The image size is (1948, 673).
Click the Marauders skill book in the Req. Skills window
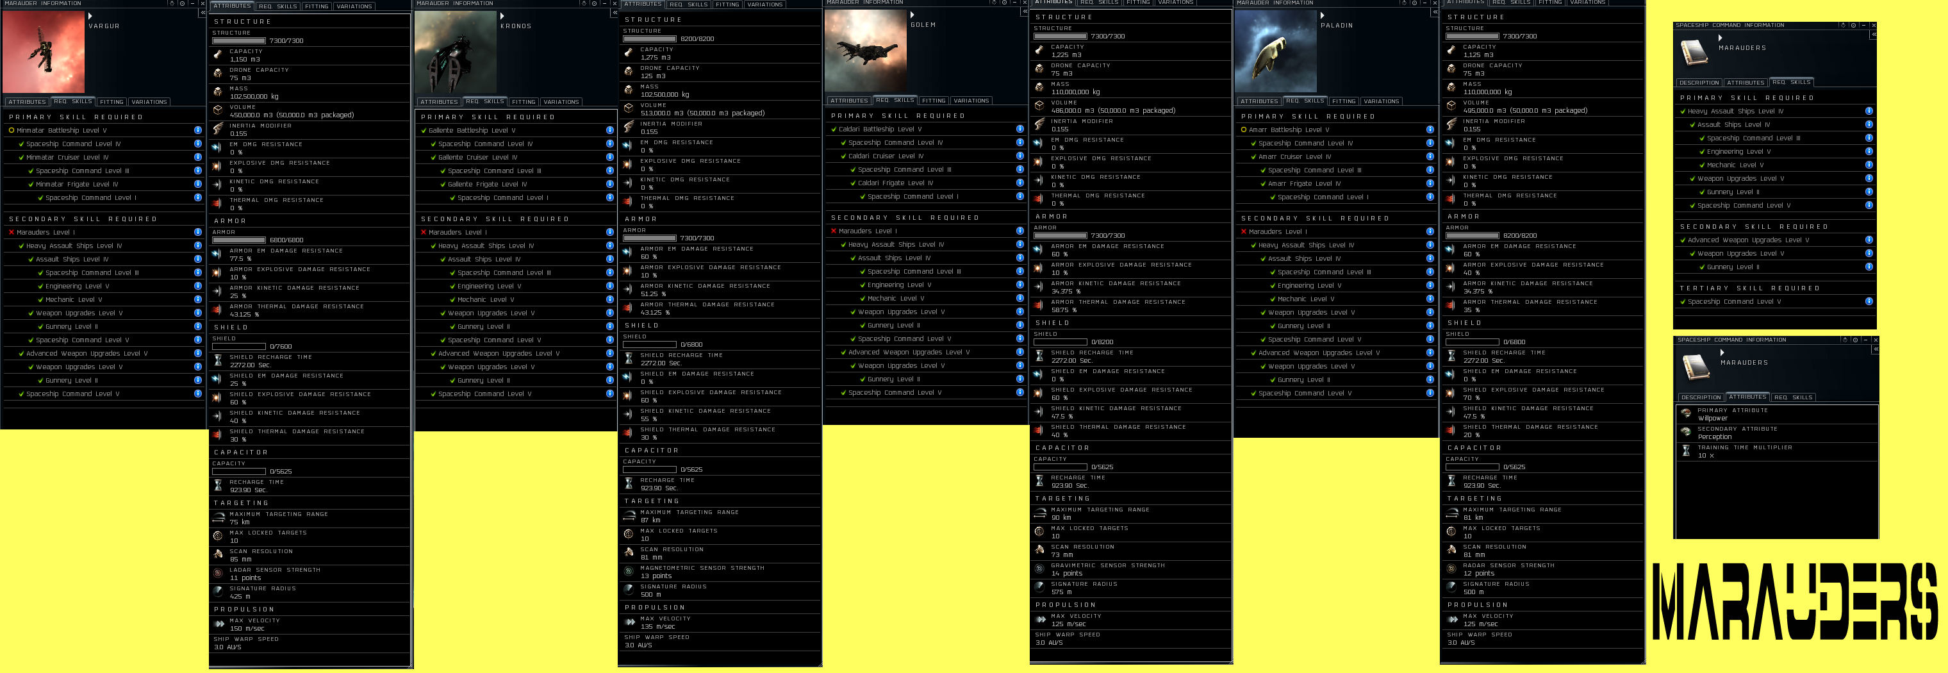point(1695,52)
